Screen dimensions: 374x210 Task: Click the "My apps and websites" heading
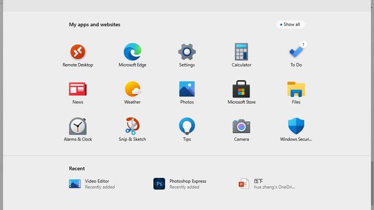pyautogui.click(x=95, y=24)
